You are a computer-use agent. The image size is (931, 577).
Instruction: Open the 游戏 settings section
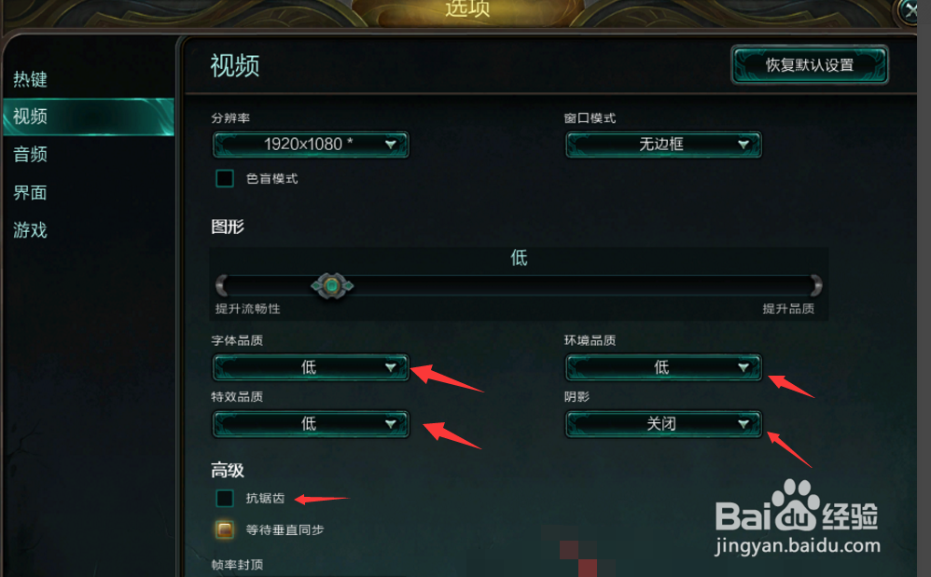click(30, 230)
